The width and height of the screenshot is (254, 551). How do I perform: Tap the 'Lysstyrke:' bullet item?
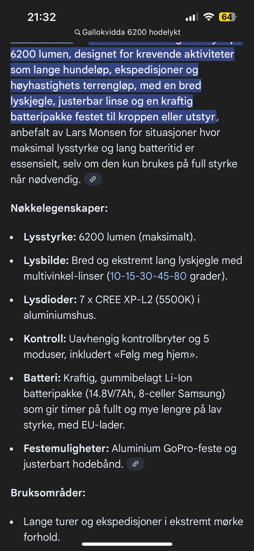point(110,237)
